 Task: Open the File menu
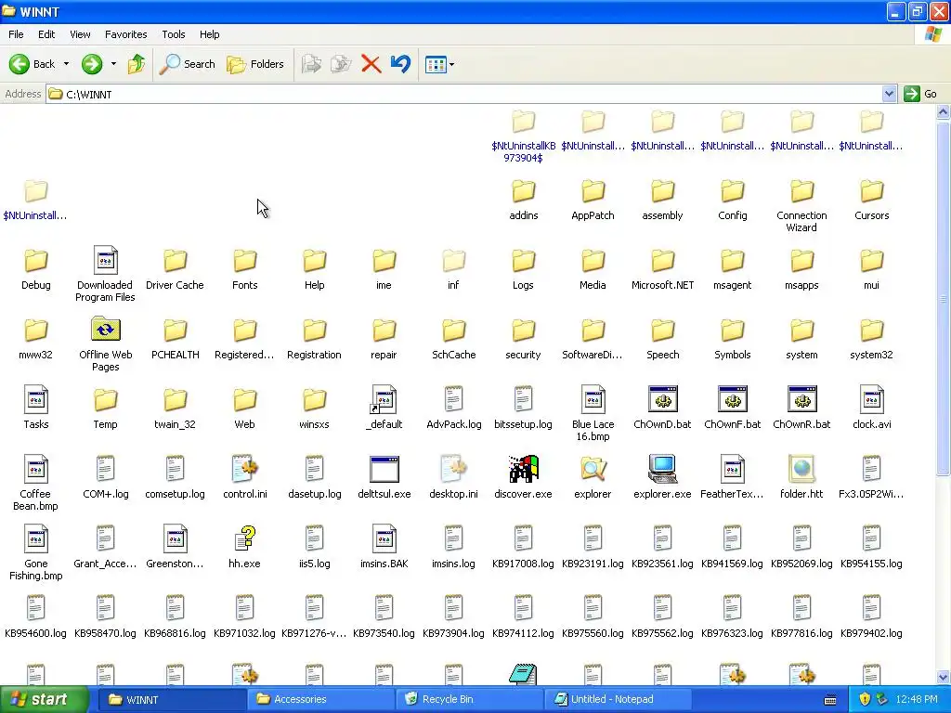(x=17, y=34)
